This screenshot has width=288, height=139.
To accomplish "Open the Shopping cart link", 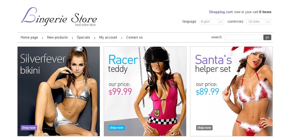I will (x=221, y=12).
